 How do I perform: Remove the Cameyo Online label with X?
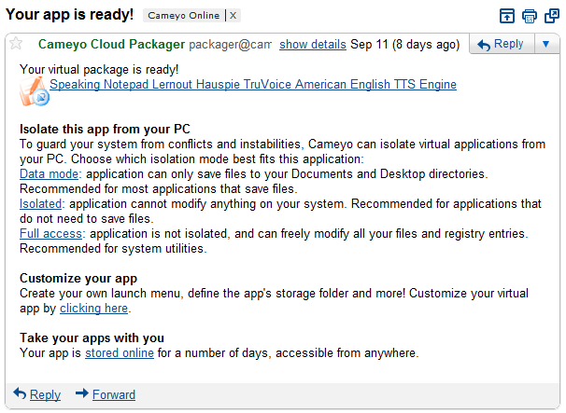(x=233, y=16)
